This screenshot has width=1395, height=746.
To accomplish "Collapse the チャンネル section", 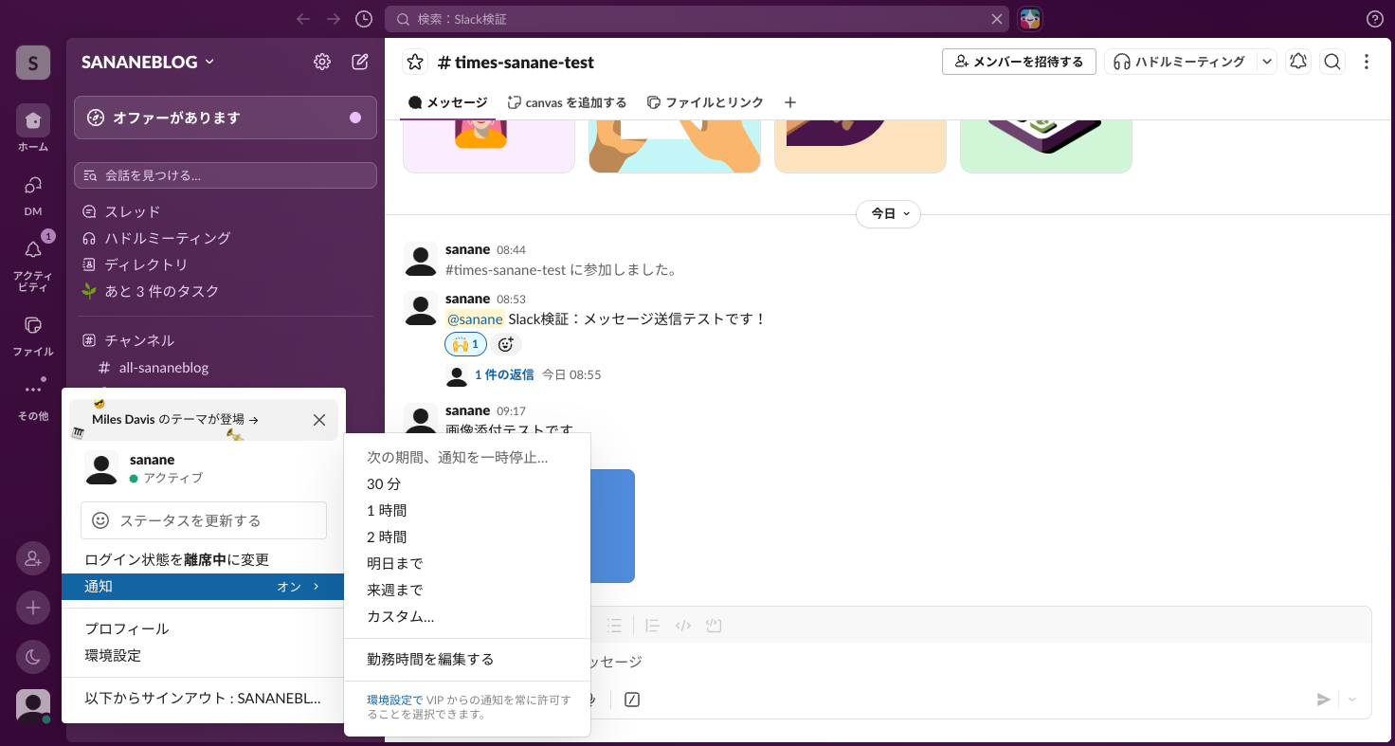I will click(x=139, y=340).
